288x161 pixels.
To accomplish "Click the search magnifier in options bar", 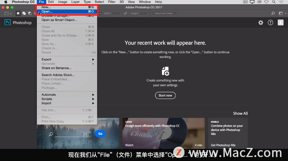I will pos(273,13).
